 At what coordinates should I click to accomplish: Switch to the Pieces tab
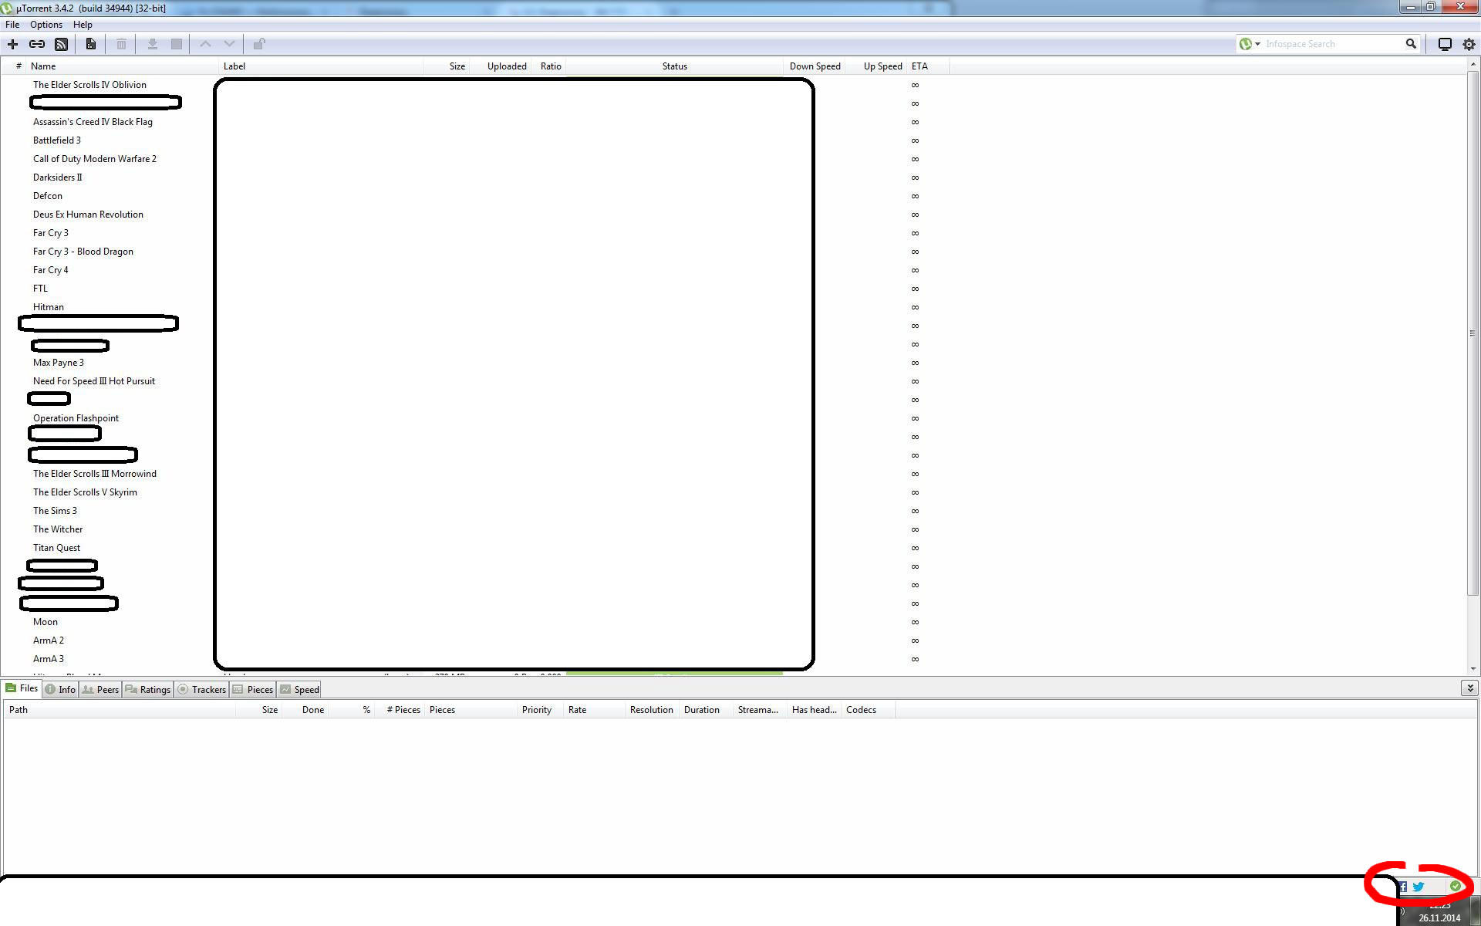click(253, 690)
